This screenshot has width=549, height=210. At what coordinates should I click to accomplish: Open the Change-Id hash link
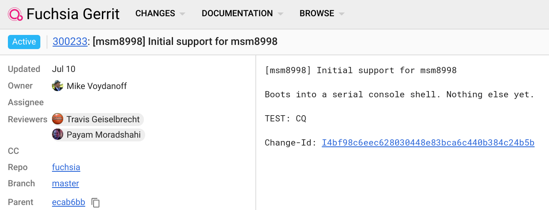pyautogui.click(x=428, y=143)
